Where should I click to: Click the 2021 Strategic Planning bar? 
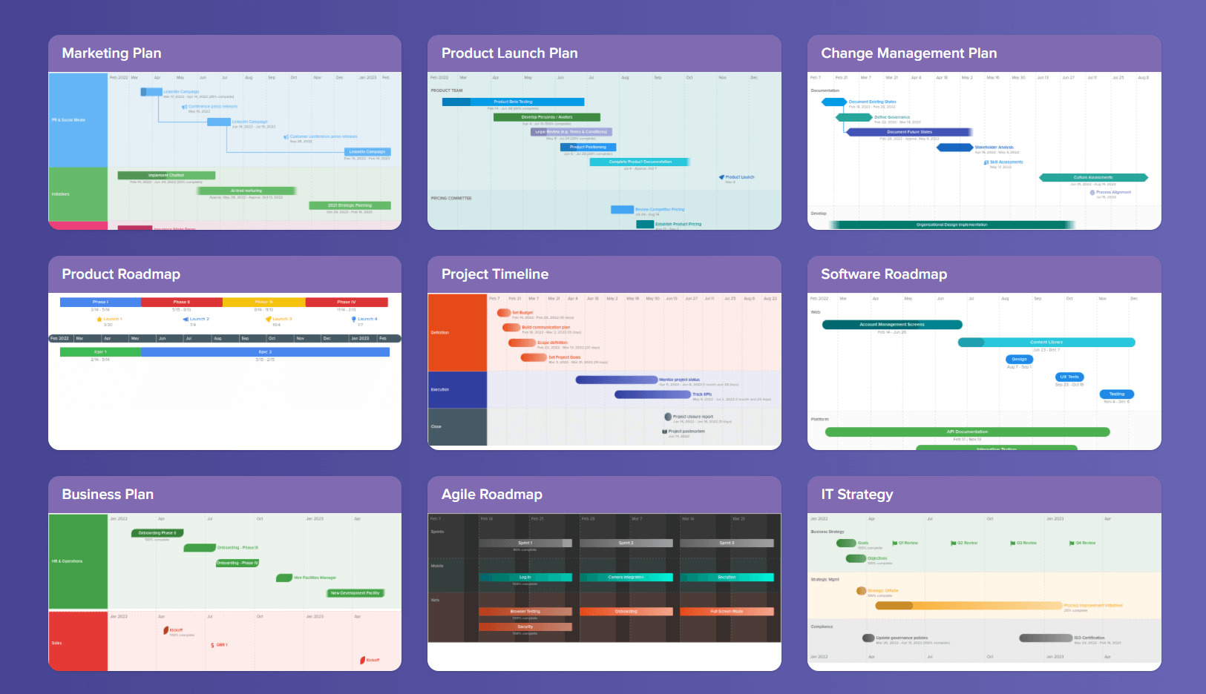pyautogui.click(x=350, y=205)
